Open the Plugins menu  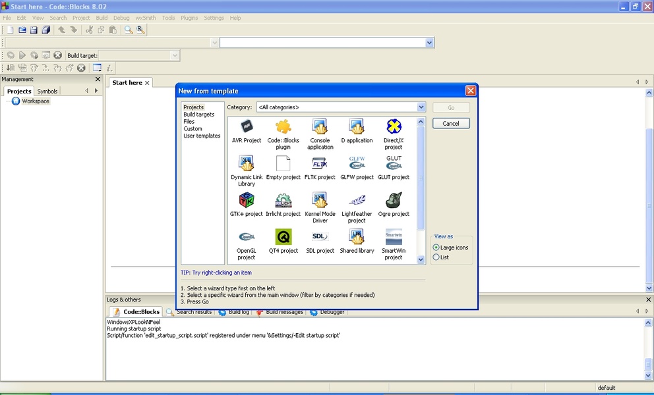click(x=189, y=18)
